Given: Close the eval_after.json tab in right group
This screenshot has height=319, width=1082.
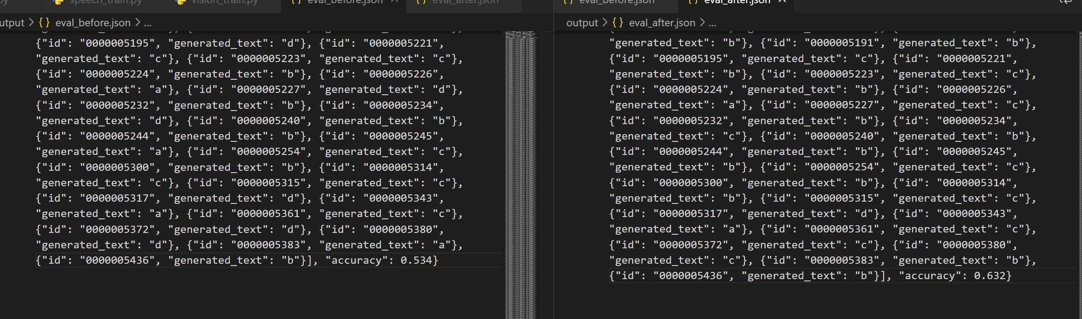Looking at the screenshot, I should coord(782,2).
